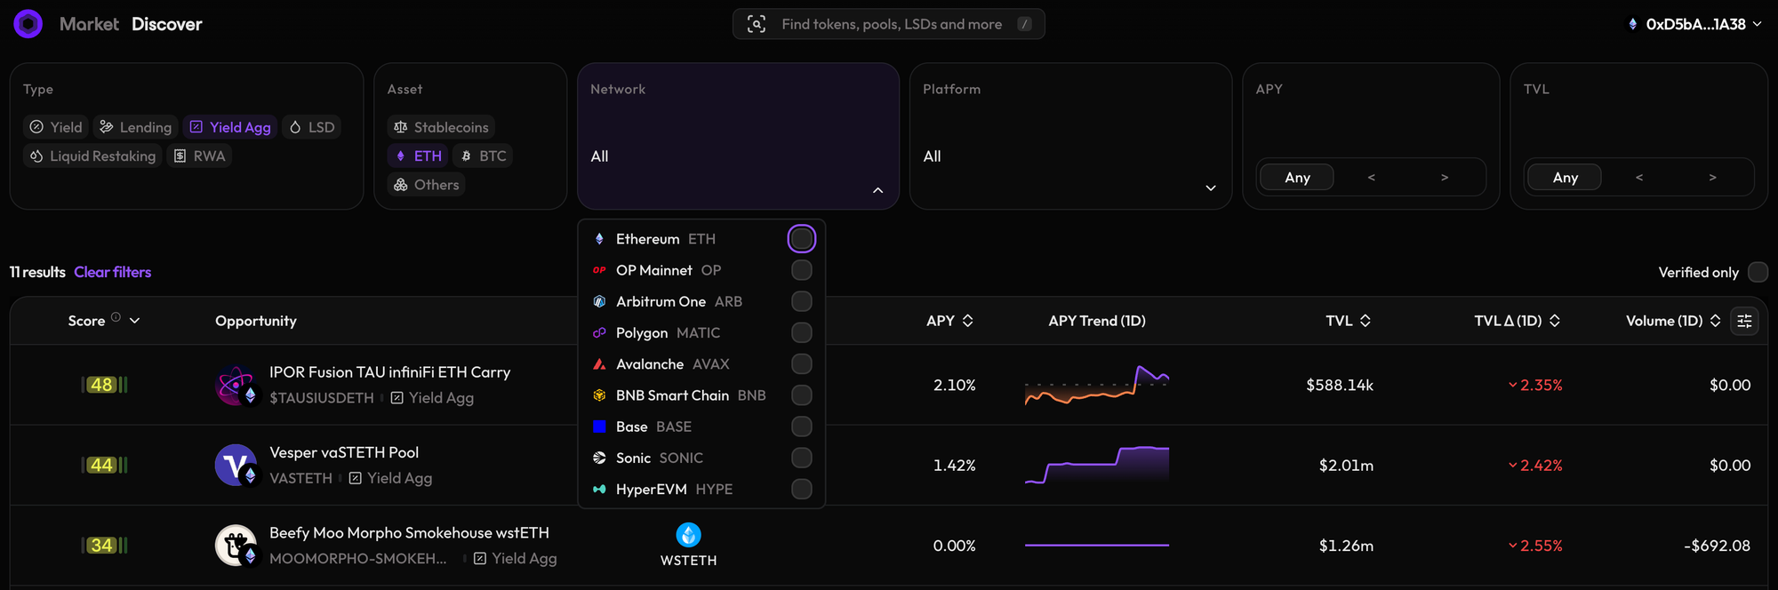1778x590 pixels.
Task: Check the Avalanche AVAX network checkbox
Action: [801, 364]
